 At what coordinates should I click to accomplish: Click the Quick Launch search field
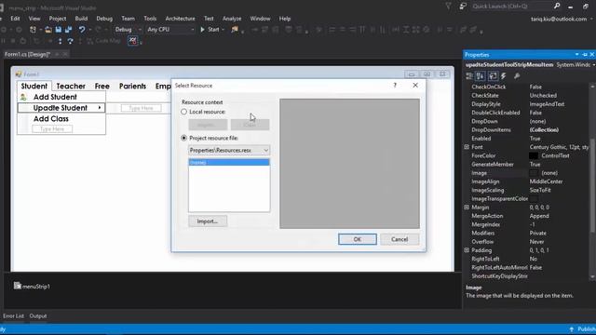click(511, 7)
